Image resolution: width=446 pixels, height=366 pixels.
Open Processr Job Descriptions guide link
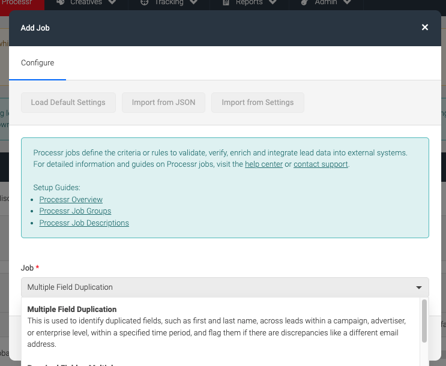pyautogui.click(x=84, y=223)
